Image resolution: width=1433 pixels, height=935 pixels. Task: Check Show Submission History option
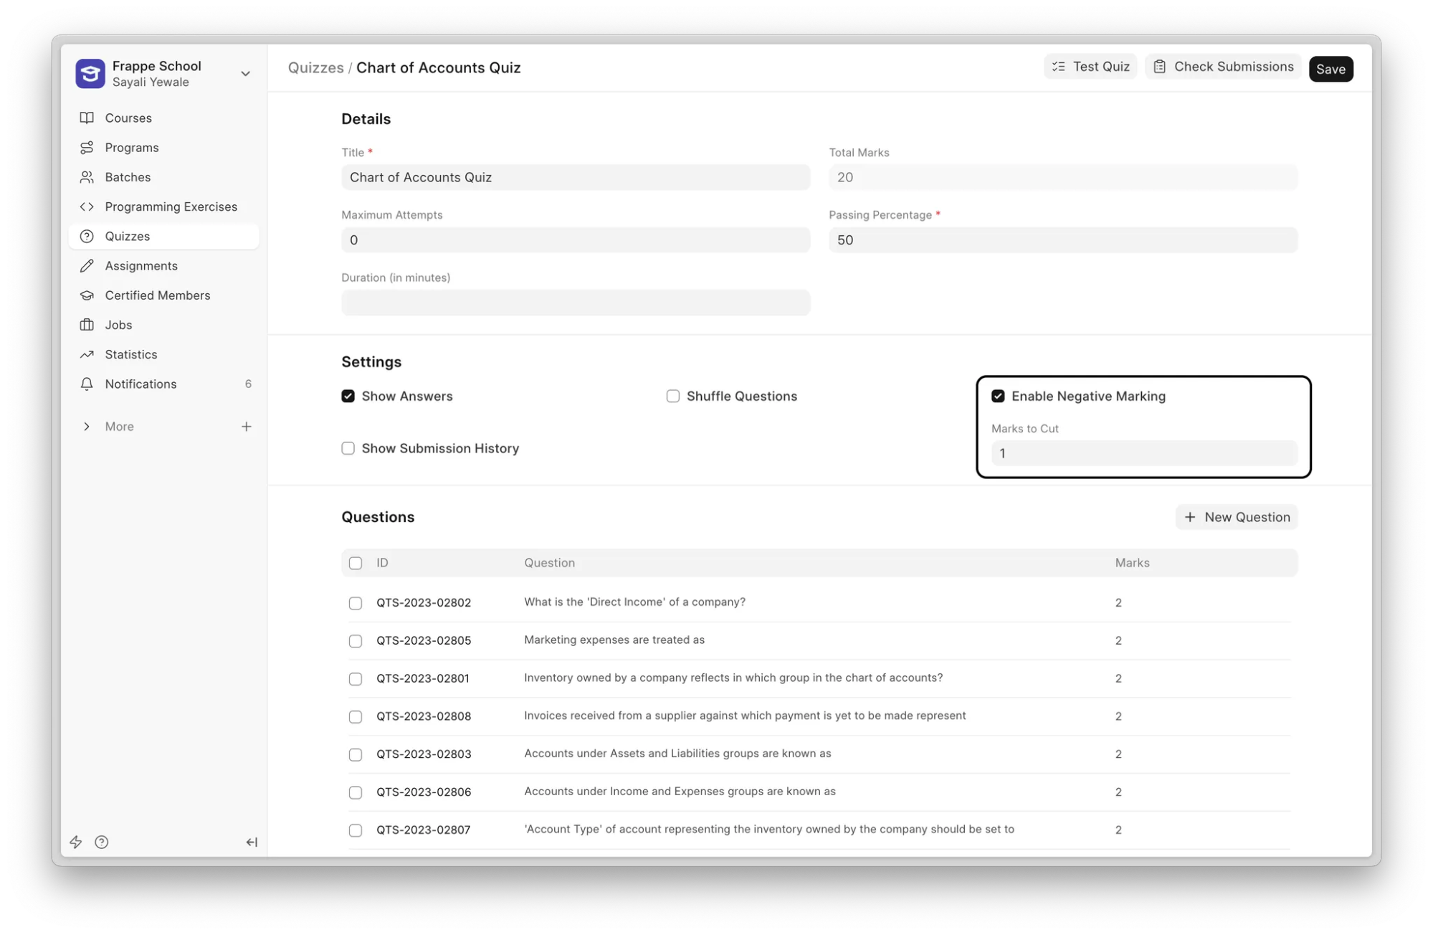click(x=348, y=449)
